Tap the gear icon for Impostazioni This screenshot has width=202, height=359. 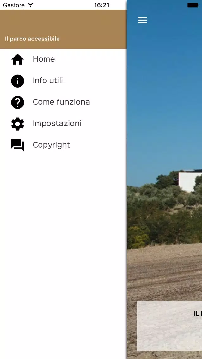tap(18, 124)
